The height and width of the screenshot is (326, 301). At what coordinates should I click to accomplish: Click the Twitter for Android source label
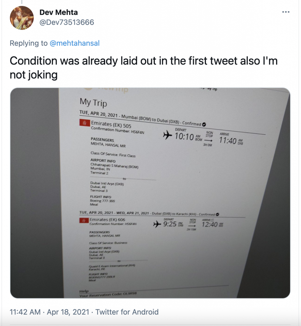(x=127, y=312)
